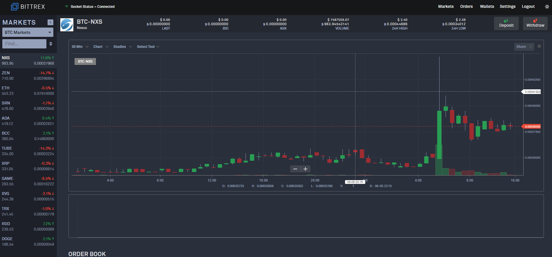Click the BTC-NXS market title
This screenshot has height=257, width=552.
[90, 22]
